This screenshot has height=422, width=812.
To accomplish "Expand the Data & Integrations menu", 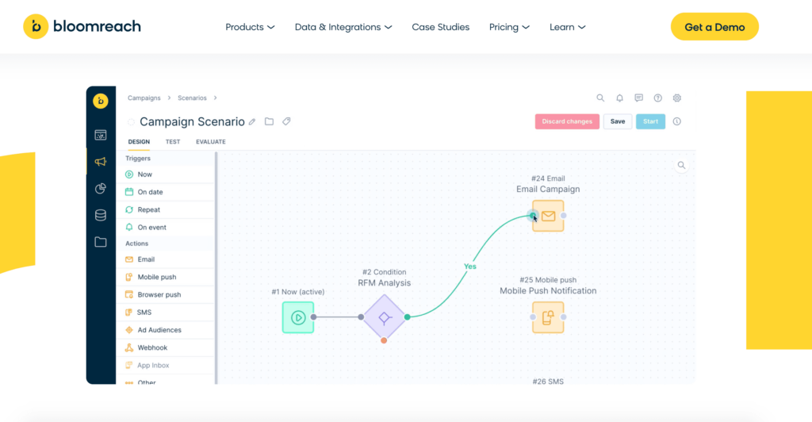I will click(x=343, y=27).
